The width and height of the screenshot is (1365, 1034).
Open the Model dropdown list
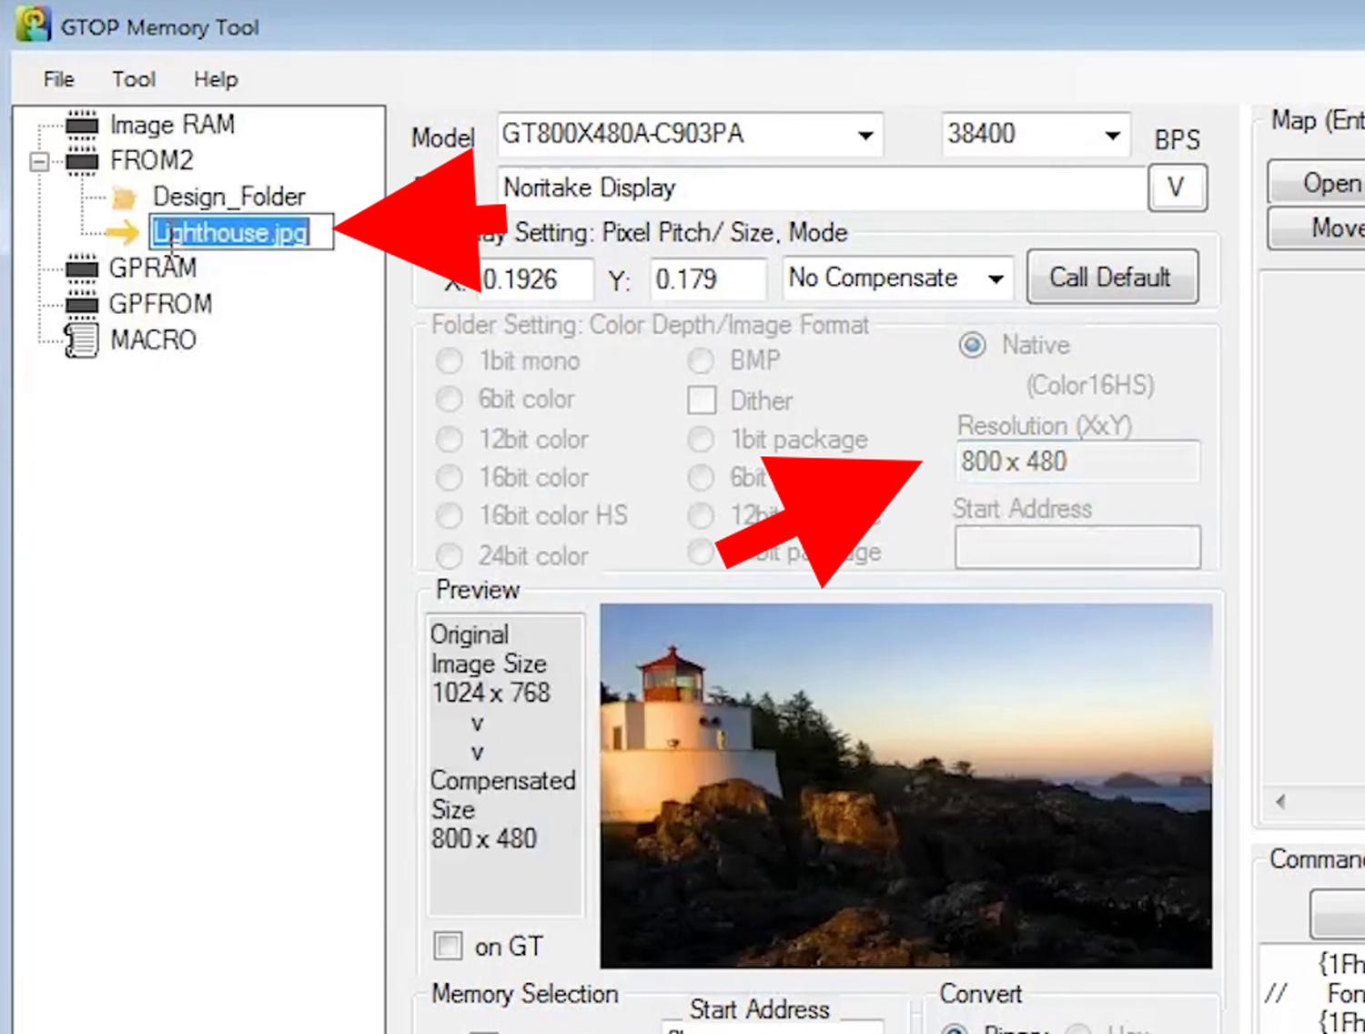(x=865, y=136)
